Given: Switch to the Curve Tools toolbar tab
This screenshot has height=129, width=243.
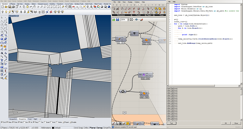Looking at the screenshot, I should [x=69, y=4].
